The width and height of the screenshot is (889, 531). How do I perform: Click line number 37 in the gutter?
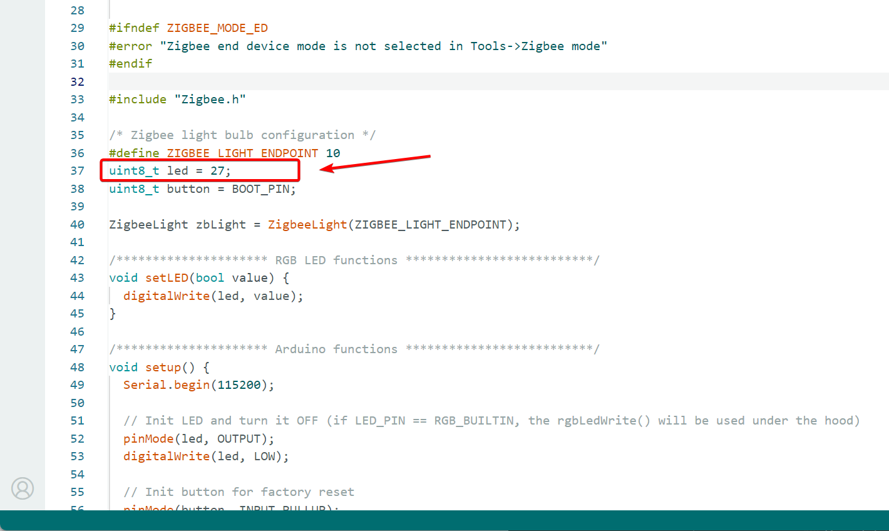click(x=77, y=171)
